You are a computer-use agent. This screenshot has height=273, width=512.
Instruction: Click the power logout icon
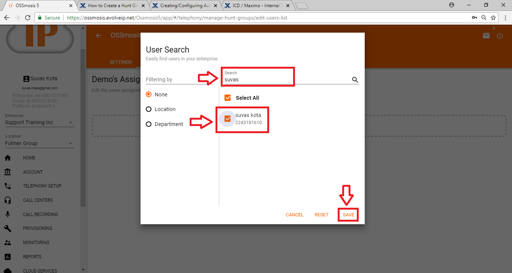pos(500,36)
